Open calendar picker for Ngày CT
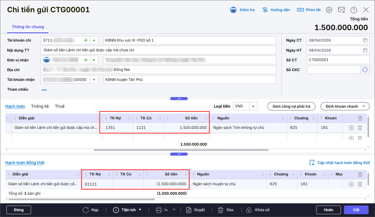This screenshot has height=217, width=375. pyautogui.click(x=365, y=40)
